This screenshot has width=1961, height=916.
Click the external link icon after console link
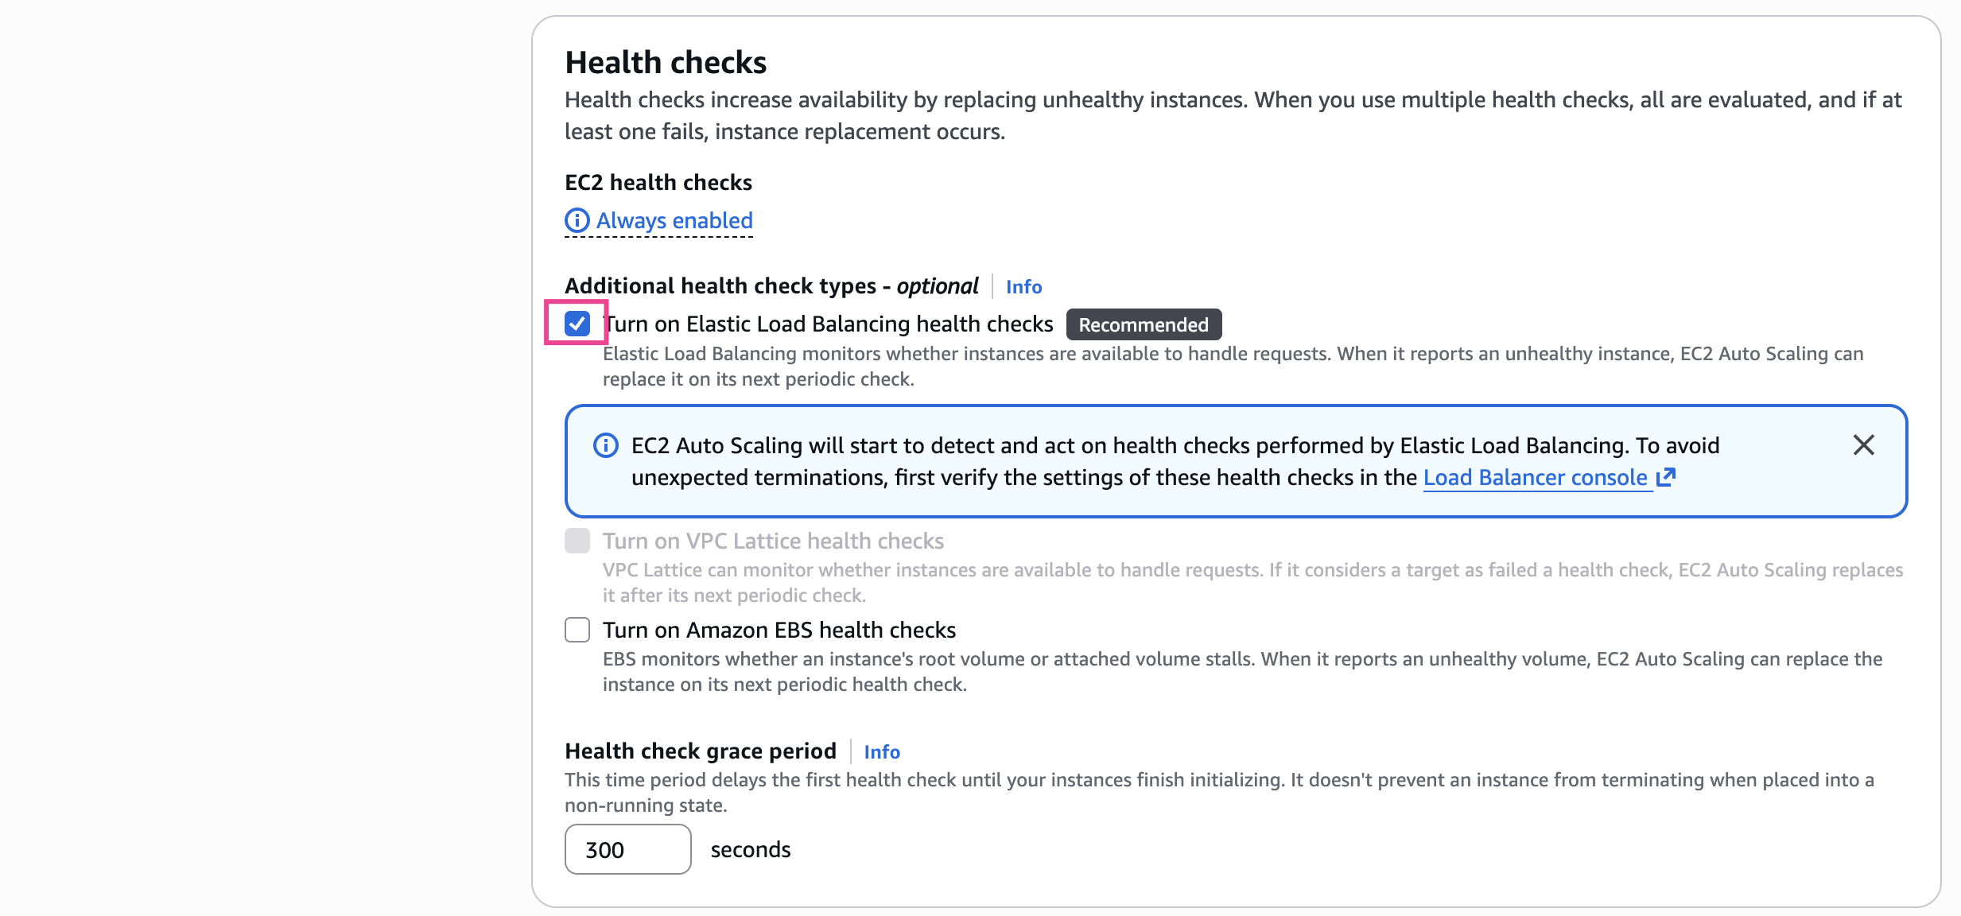(1666, 477)
